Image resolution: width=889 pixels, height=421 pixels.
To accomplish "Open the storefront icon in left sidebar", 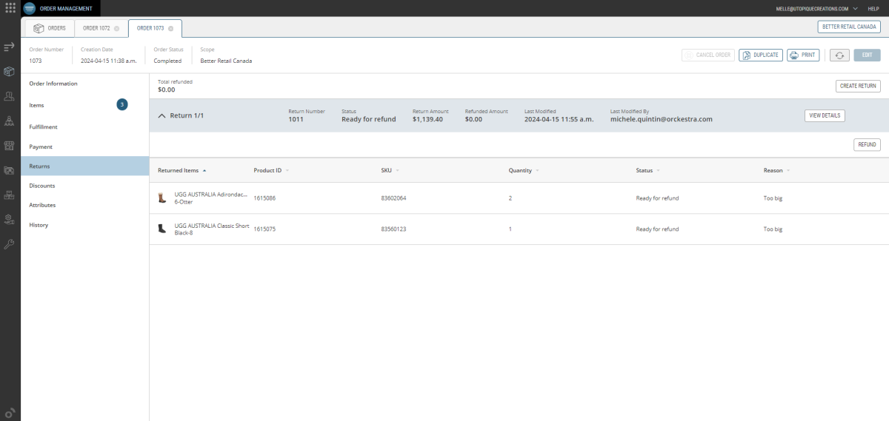I will [9, 146].
